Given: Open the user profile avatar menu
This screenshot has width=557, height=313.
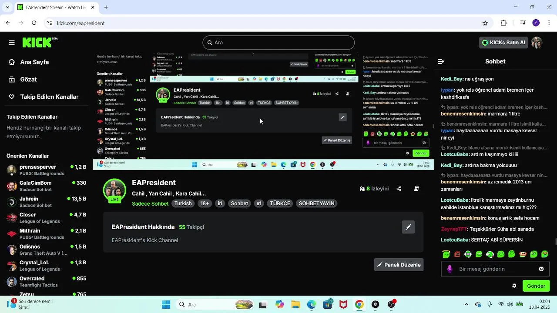Looking at the screenshot, I should pyautogui.click(x=537, y=43).
